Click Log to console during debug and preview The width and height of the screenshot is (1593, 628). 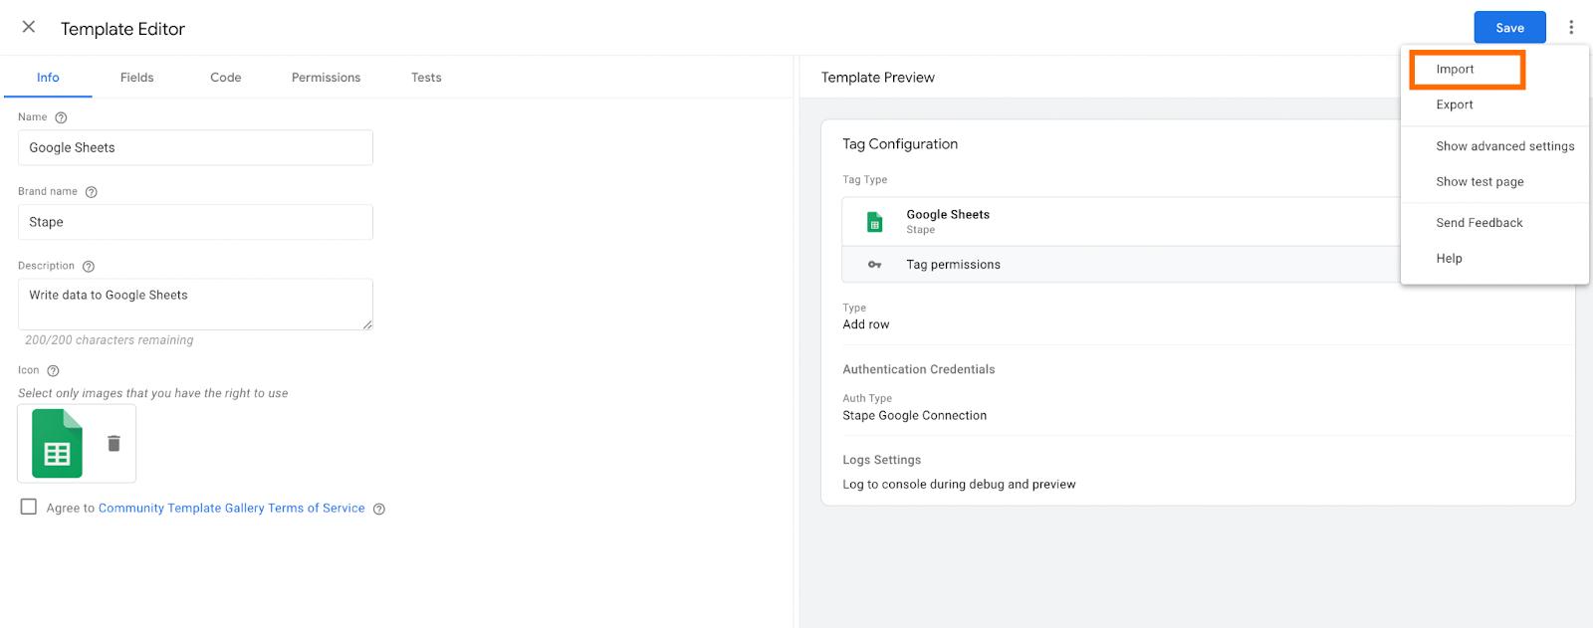pos(959,485)
